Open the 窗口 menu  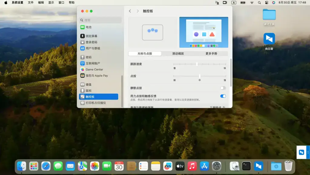coord(61,2)
